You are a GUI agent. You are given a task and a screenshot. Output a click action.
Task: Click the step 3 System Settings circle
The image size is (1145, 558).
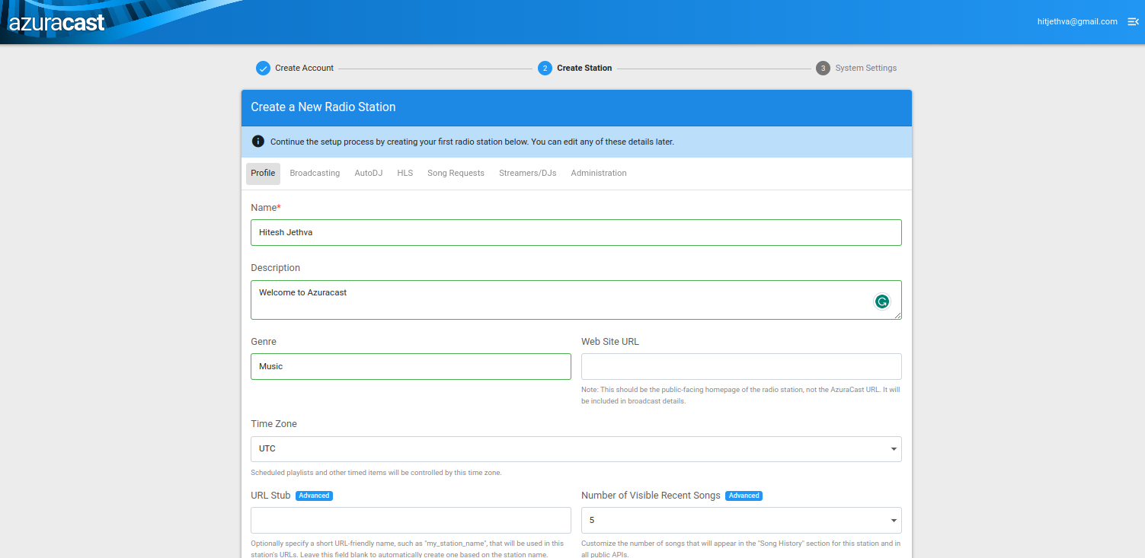pos(823,69)
